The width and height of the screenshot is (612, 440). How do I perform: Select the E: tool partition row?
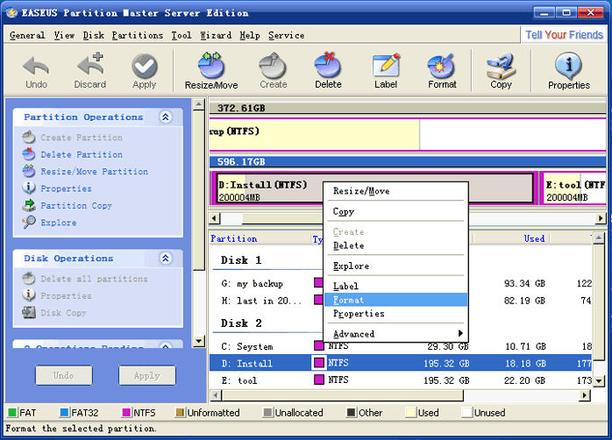pos(401,380)
